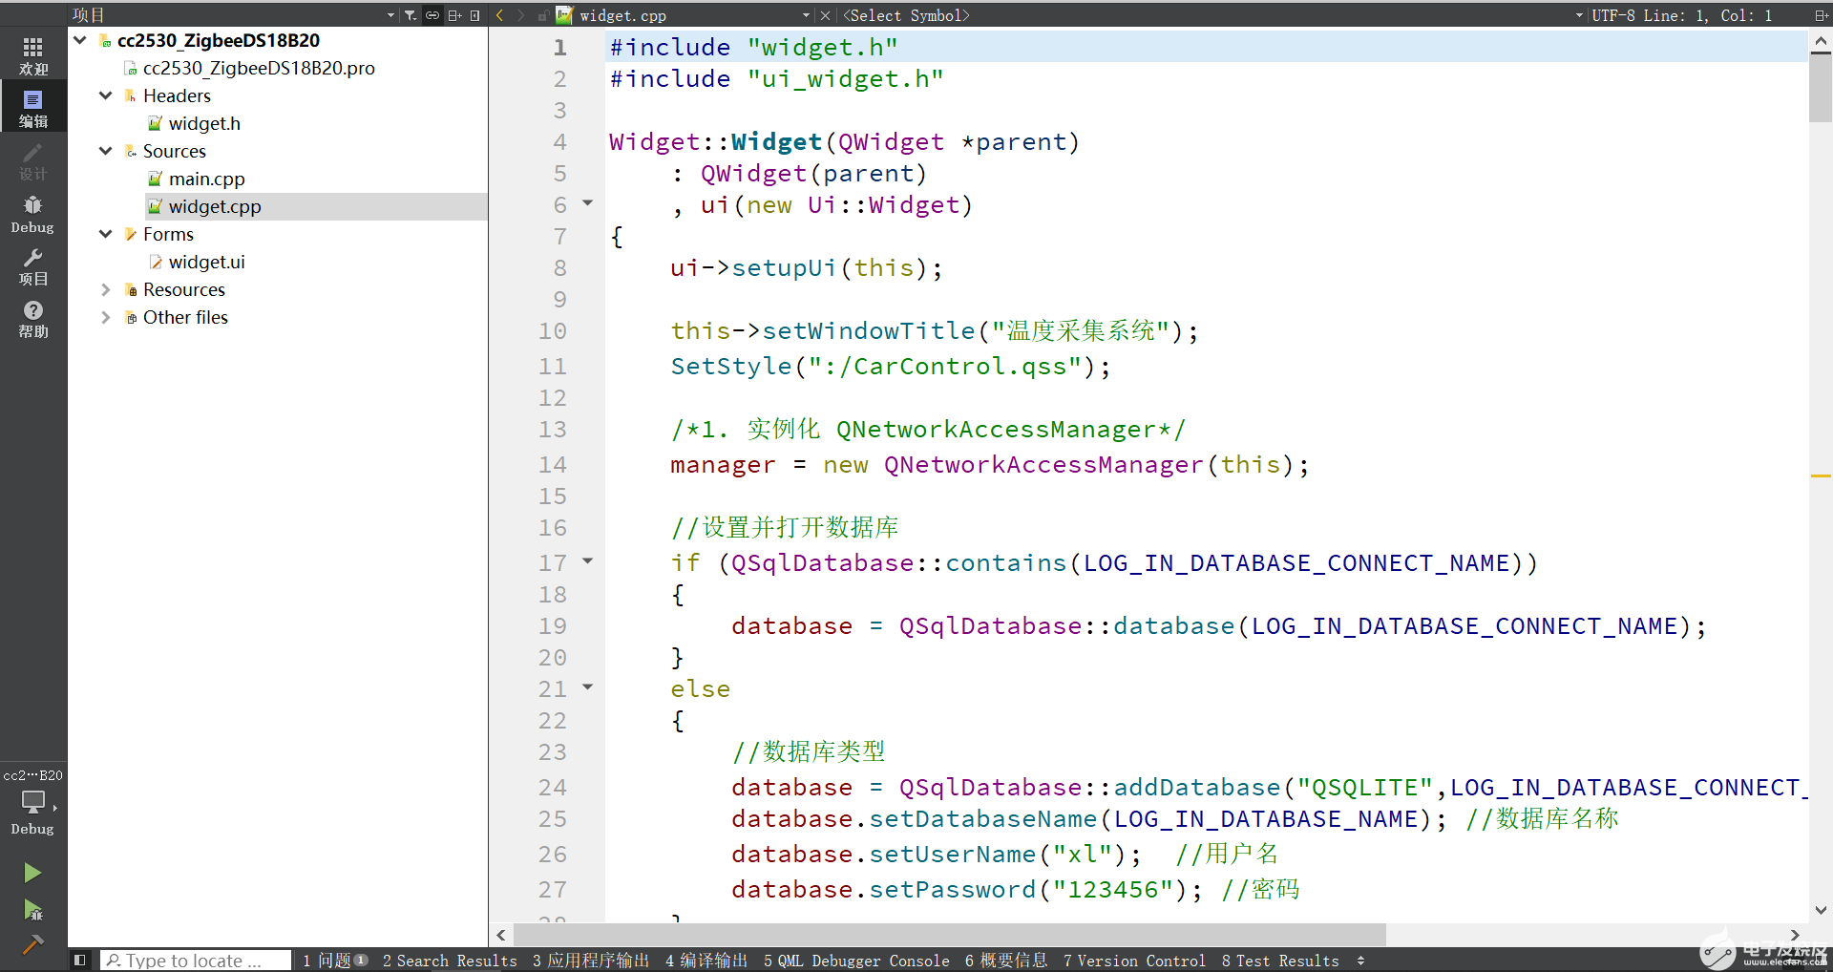Click the file lock status icon
The height and width of the screenshot is (972, 1833).
(542, 16)
